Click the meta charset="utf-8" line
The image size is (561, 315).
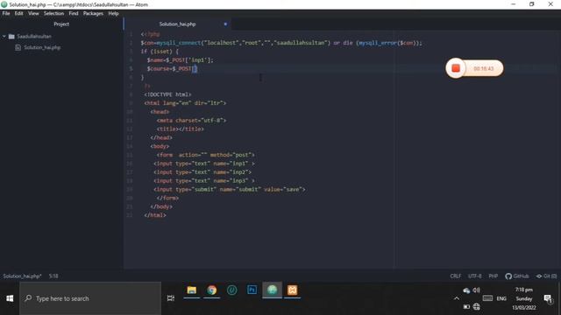(191, 121)
